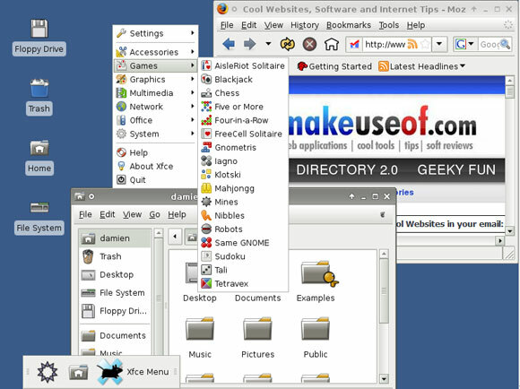Click GEEKY FUN navigation link

point(456,169)
